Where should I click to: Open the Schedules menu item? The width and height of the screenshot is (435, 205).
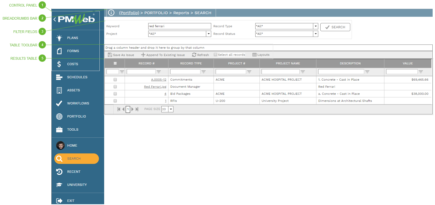77,77
